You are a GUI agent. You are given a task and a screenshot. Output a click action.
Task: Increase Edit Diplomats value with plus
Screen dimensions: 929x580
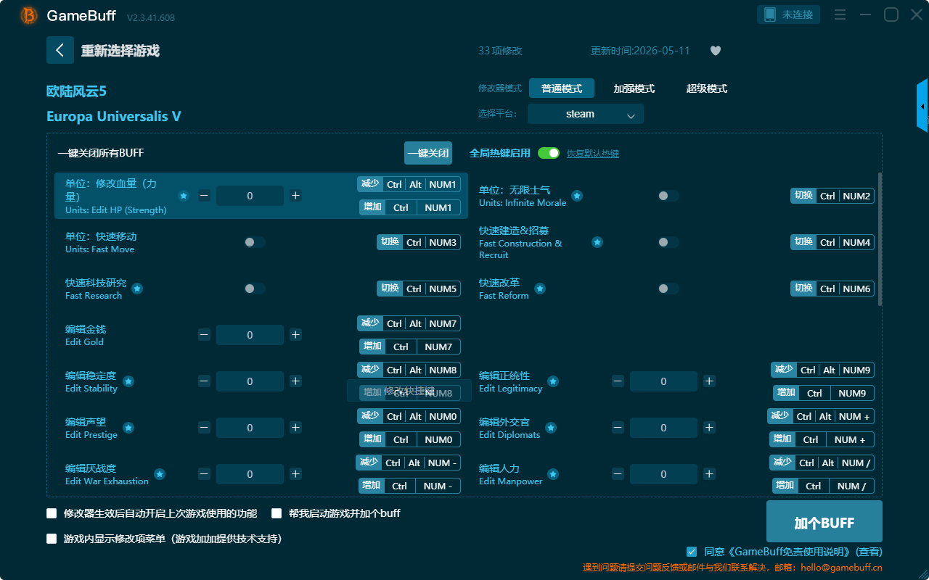click(x=709, y=428)
